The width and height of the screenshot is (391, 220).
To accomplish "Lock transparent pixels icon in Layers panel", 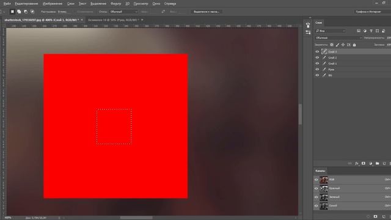I will [332, 45].
